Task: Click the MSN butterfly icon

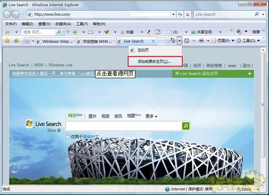Action: click(107, 32)
